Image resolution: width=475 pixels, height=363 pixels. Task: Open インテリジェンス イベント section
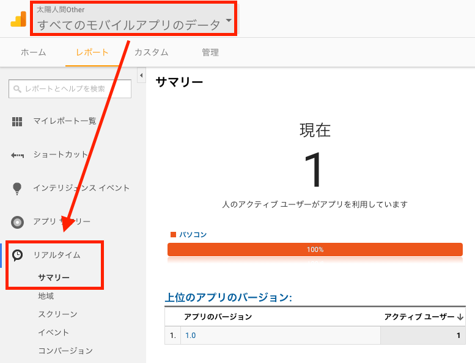(81, 188)
